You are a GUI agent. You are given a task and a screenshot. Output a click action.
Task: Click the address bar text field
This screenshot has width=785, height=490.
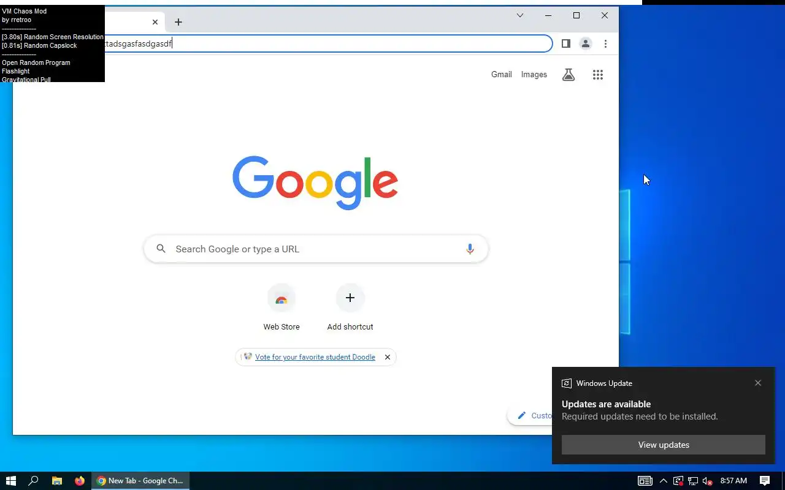click(x=328, y=43)
